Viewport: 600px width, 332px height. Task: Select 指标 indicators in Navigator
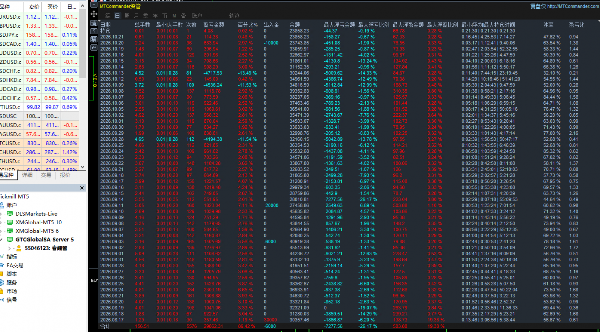pyautogui.click(x=12, y=256)
